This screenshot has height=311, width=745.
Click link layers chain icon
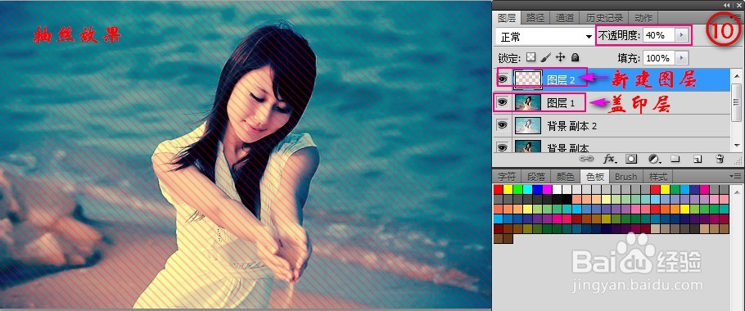coord(586,159)
